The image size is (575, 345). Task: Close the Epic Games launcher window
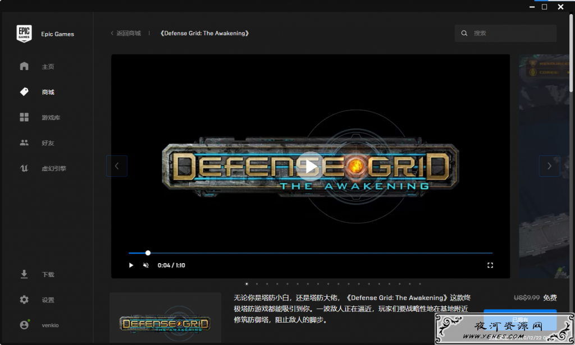(x=561, y=7)
